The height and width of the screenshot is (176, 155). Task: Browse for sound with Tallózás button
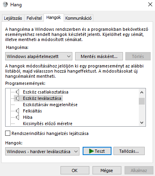coord(129,151)
